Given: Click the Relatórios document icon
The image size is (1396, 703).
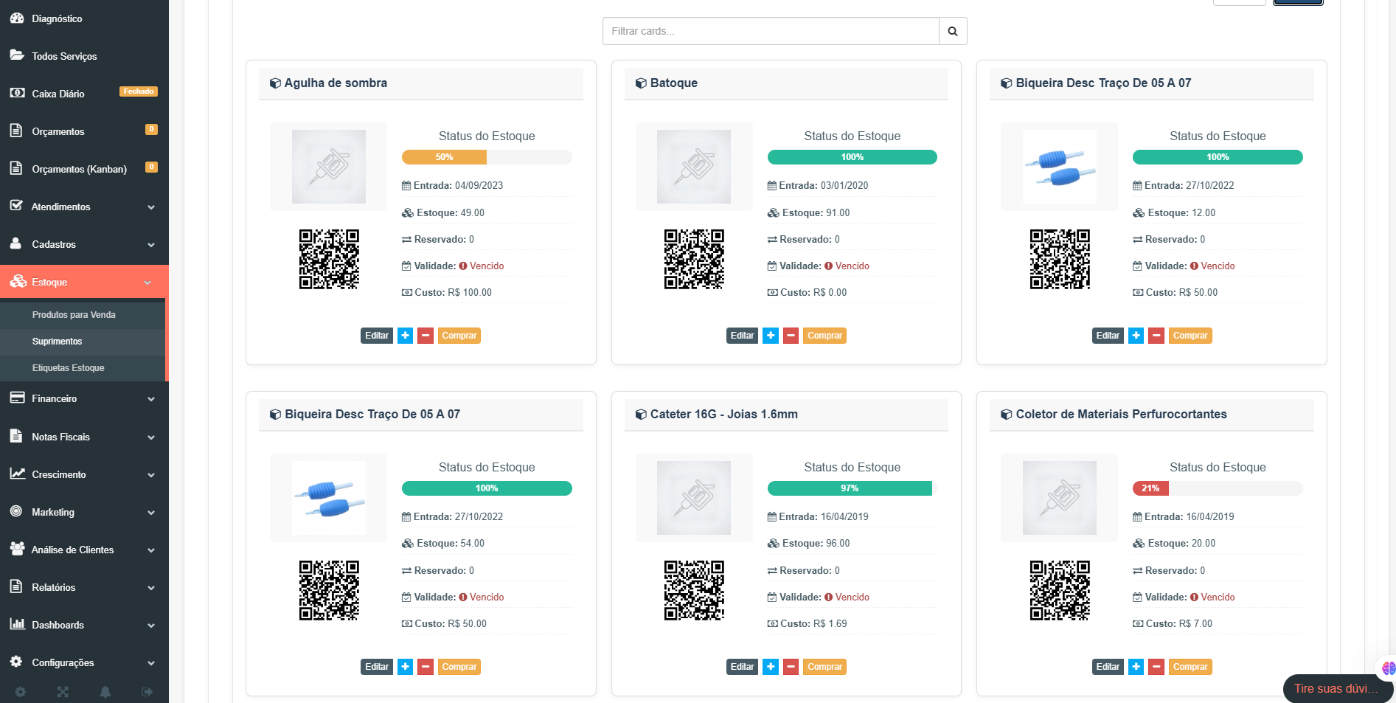Looking at the screenshot, I should 16,586.
